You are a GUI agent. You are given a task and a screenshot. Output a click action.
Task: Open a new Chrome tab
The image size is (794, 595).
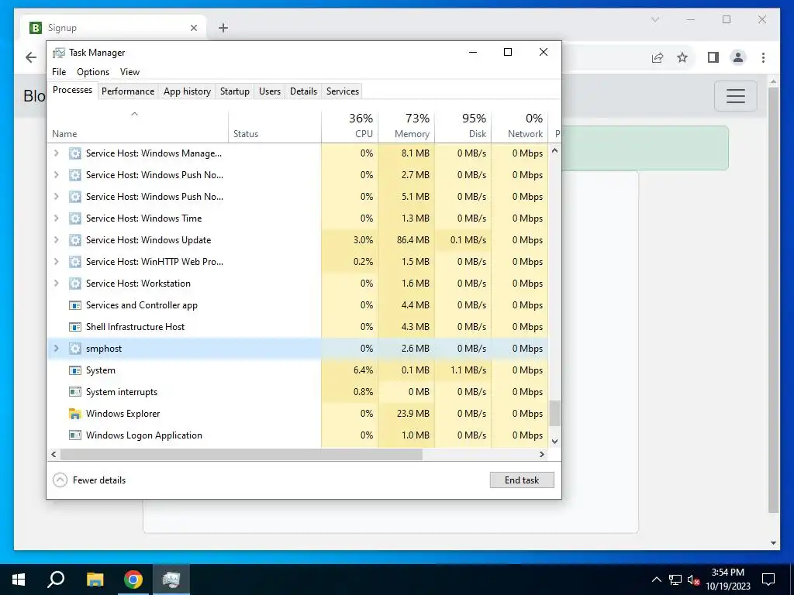223,28
